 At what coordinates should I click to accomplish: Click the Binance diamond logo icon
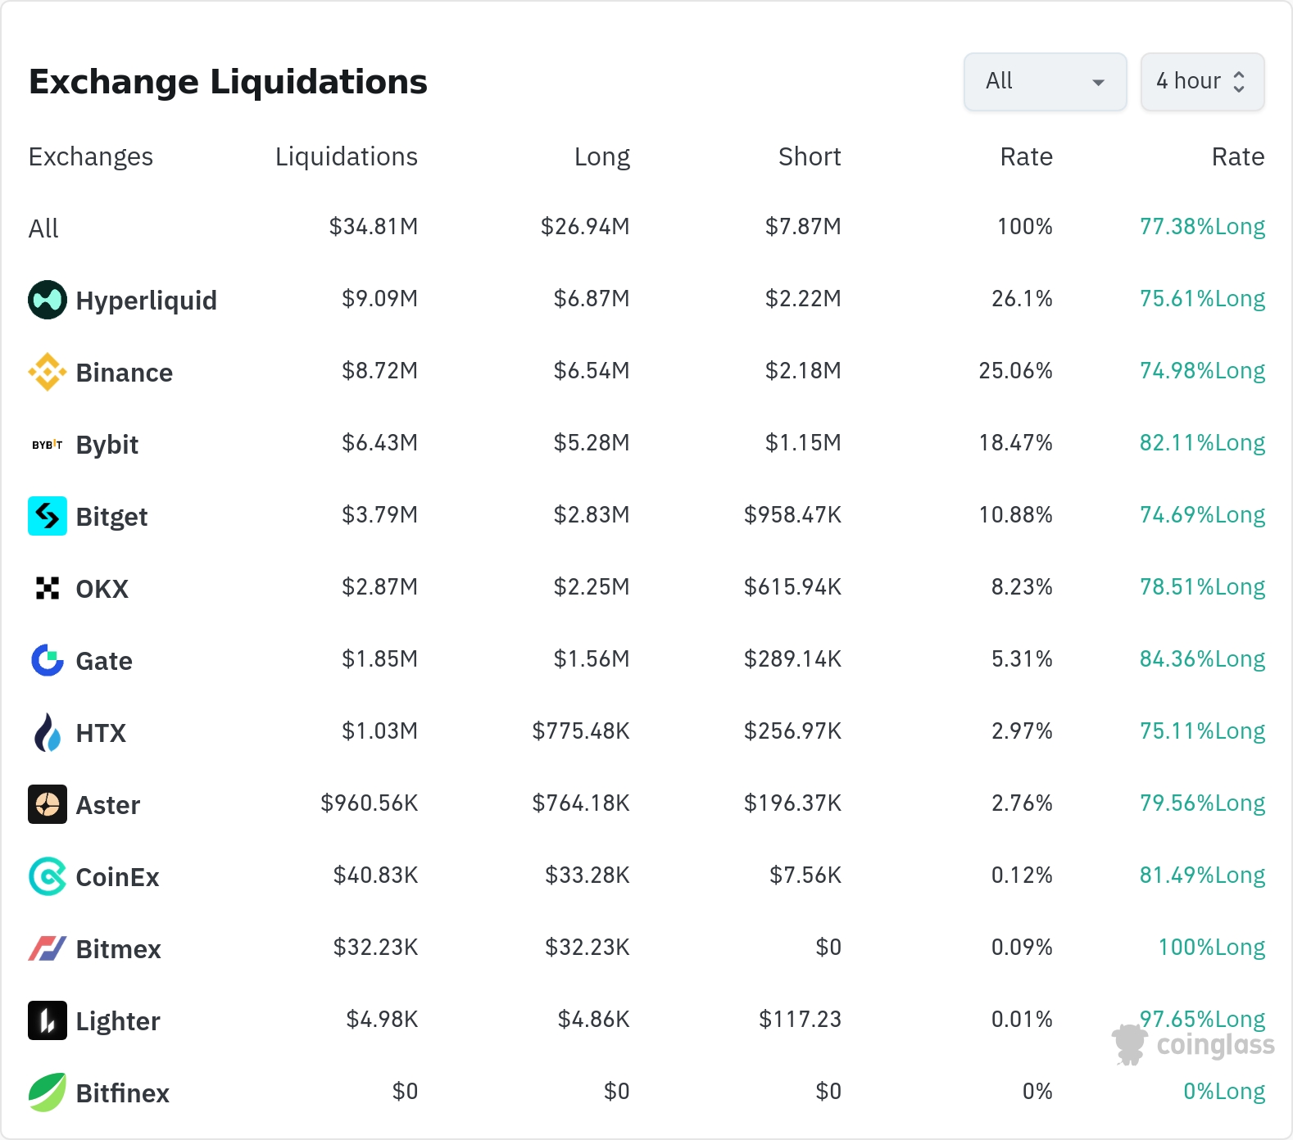click(48, 372)
